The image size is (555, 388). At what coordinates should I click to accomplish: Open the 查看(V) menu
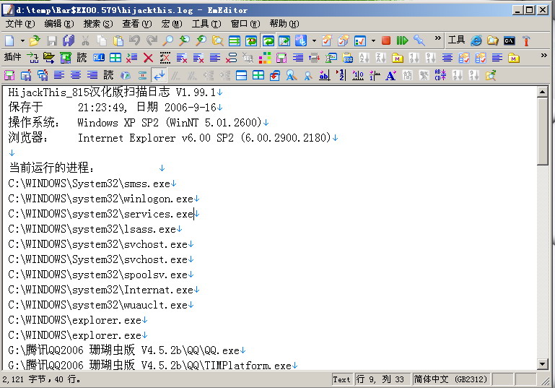pos(137,24)
